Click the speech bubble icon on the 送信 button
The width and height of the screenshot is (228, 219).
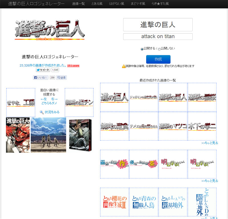coord(58,77)
